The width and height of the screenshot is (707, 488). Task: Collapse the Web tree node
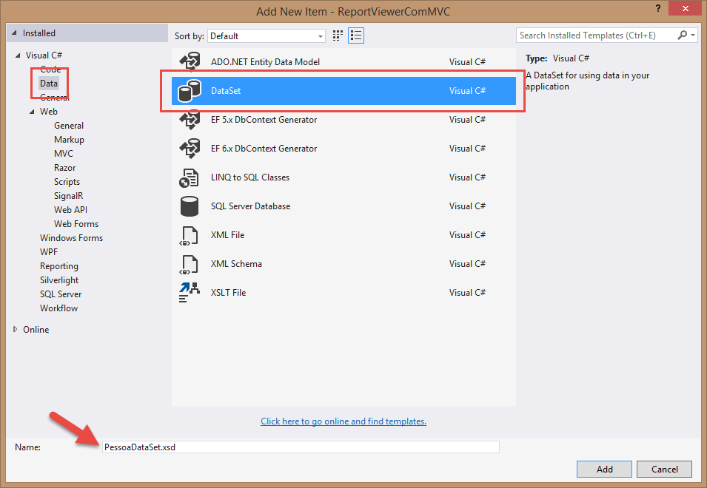click(x=32, y=112)
